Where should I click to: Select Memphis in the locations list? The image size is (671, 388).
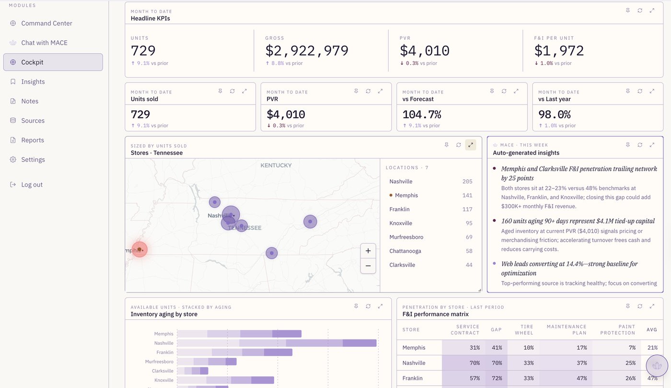click(x=431, y=195)
